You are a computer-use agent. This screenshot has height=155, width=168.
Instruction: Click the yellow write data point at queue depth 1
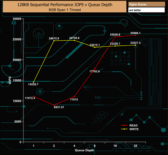(34, 82)
